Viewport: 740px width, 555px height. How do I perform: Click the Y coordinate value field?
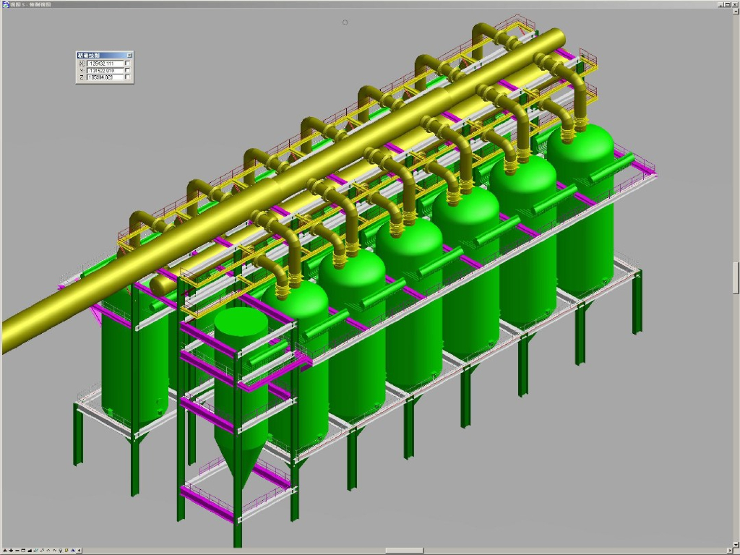[106, 70]
